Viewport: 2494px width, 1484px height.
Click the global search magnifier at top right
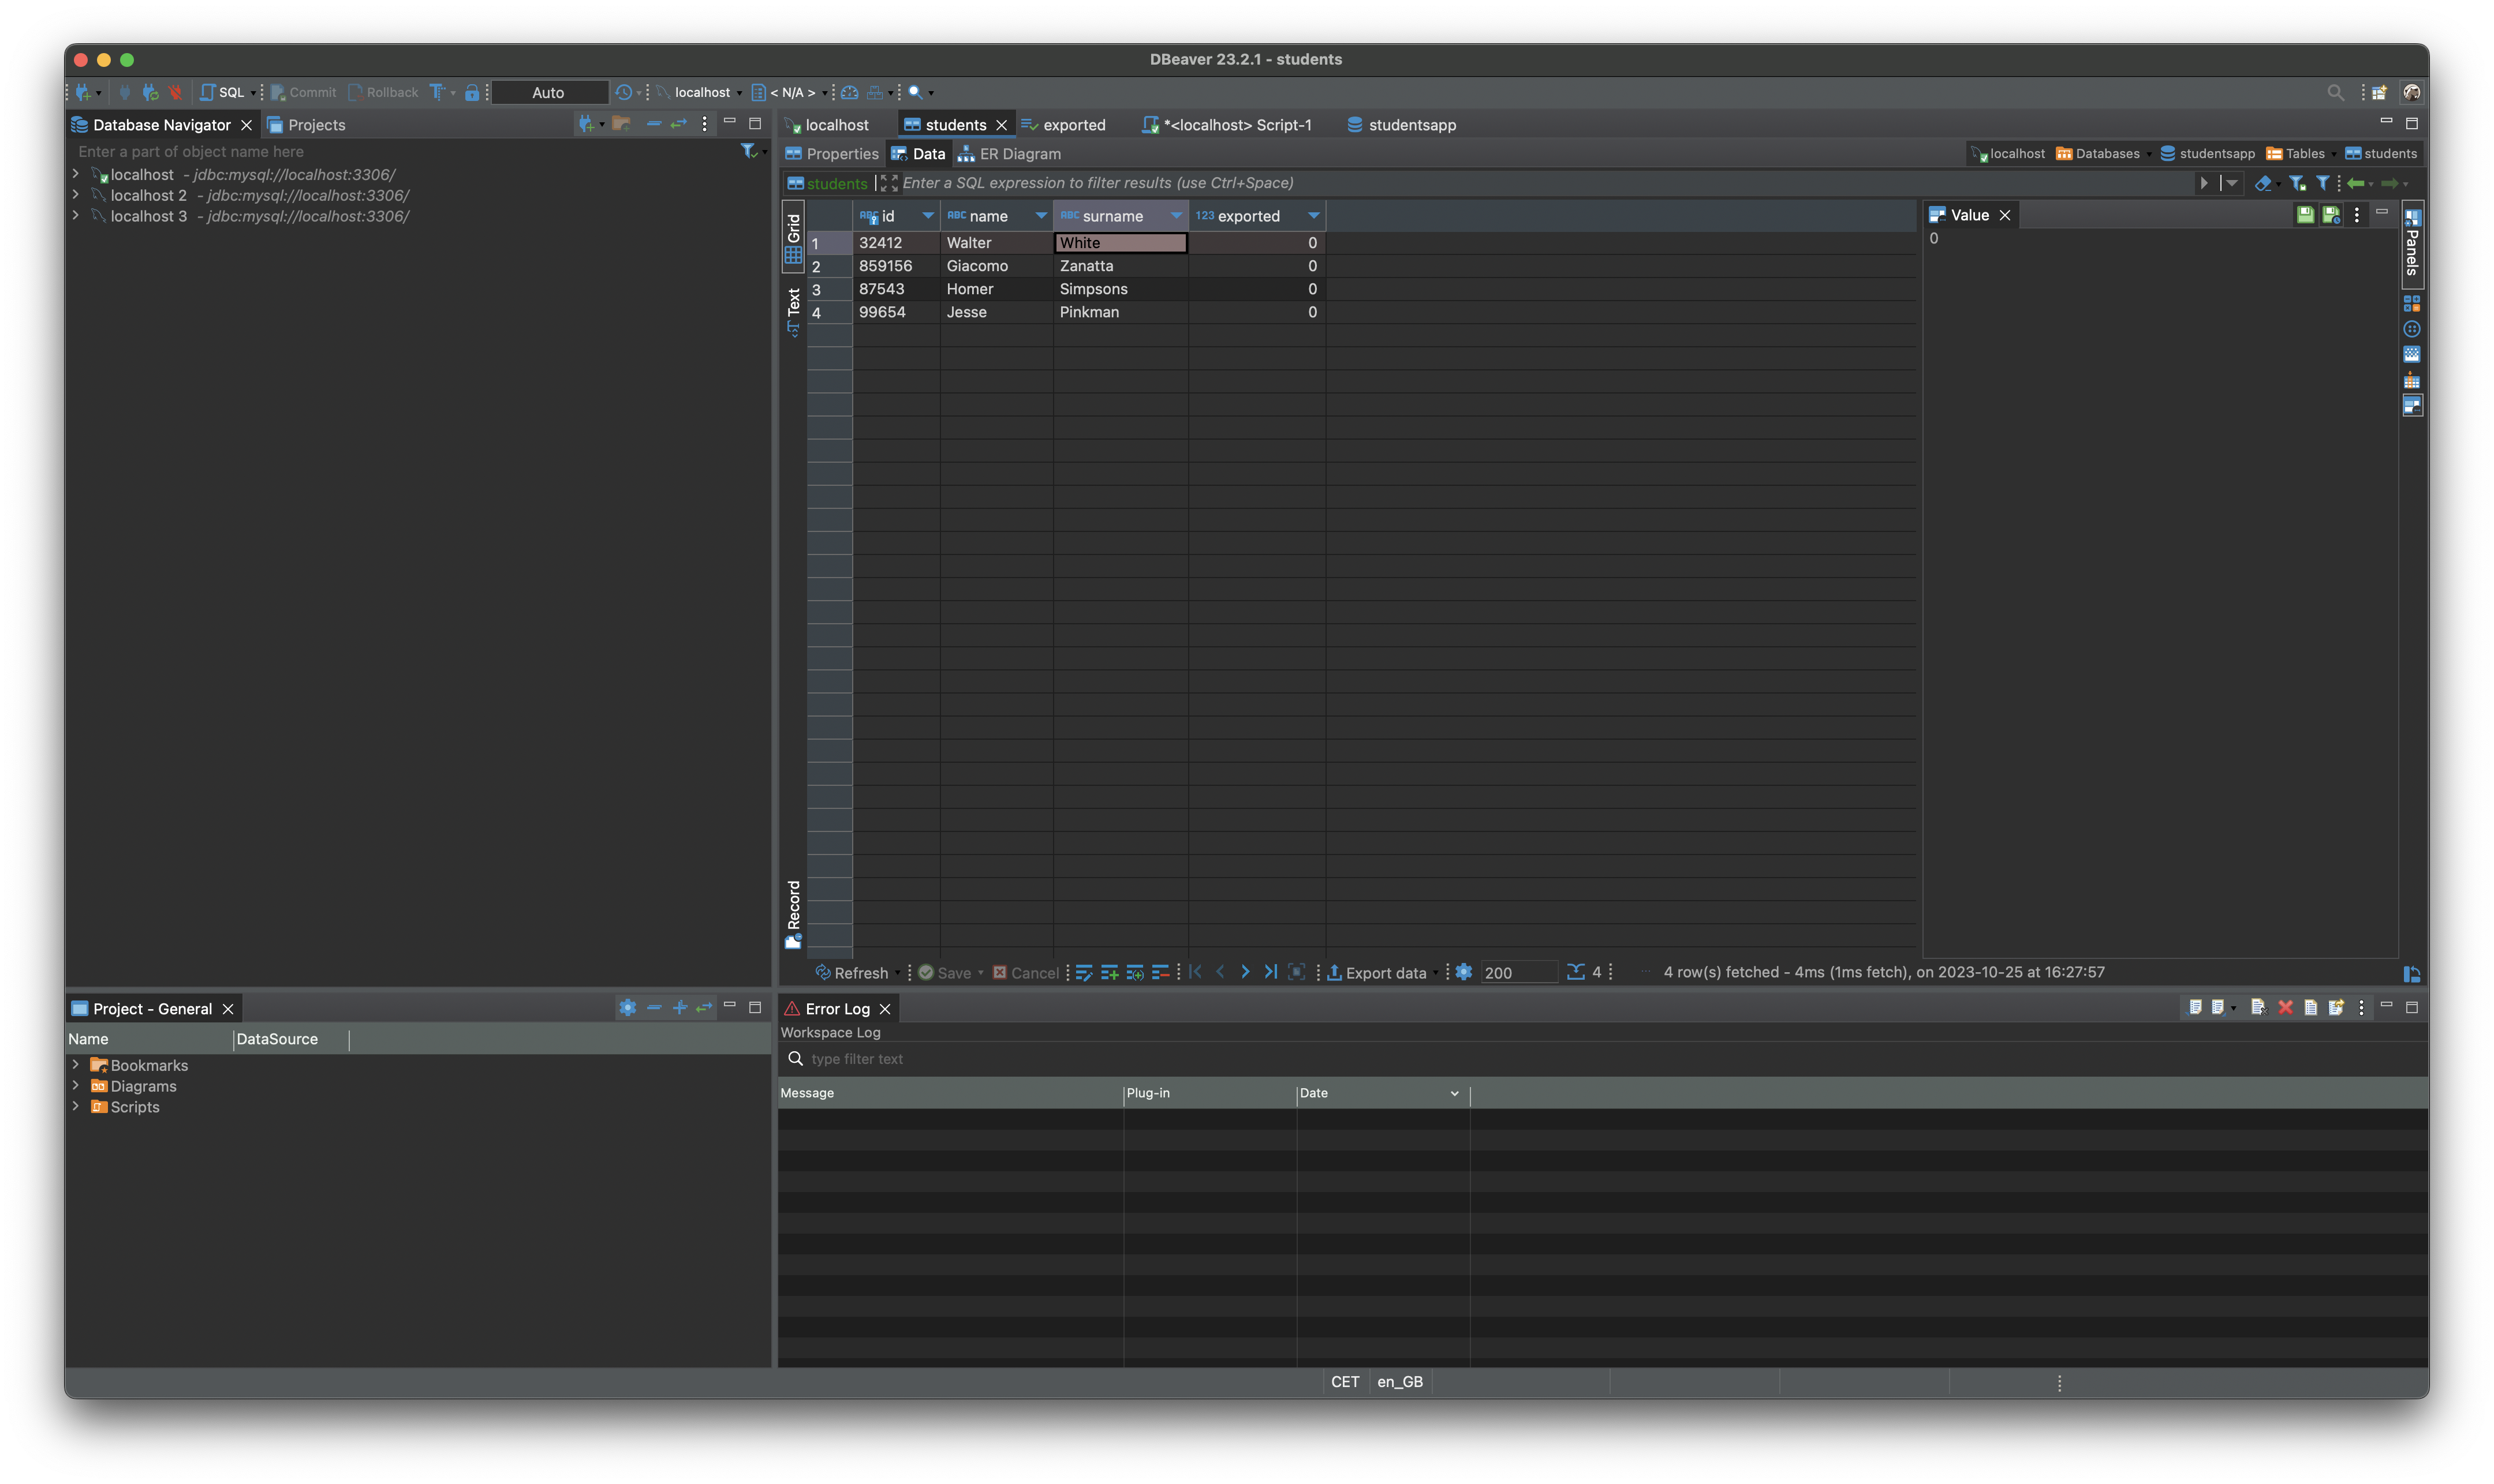pyautogui.click(x=2335, y=92)
